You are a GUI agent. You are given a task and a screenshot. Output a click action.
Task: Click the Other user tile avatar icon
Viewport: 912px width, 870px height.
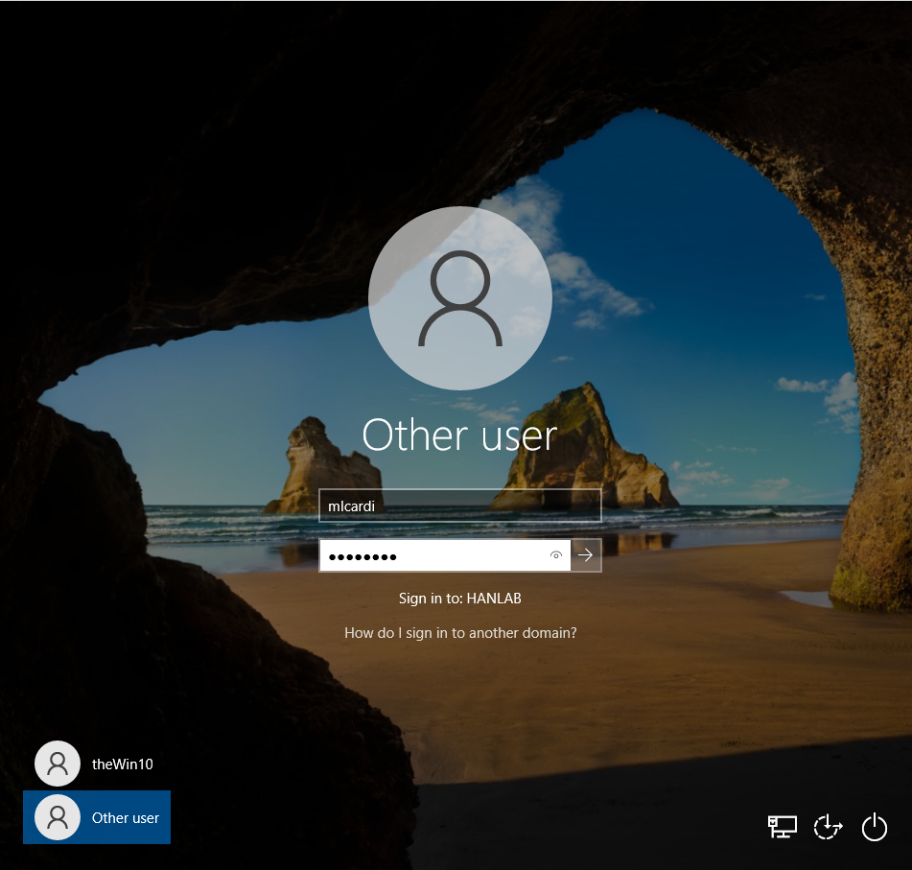pyautogui.click(x=57, y=817)
